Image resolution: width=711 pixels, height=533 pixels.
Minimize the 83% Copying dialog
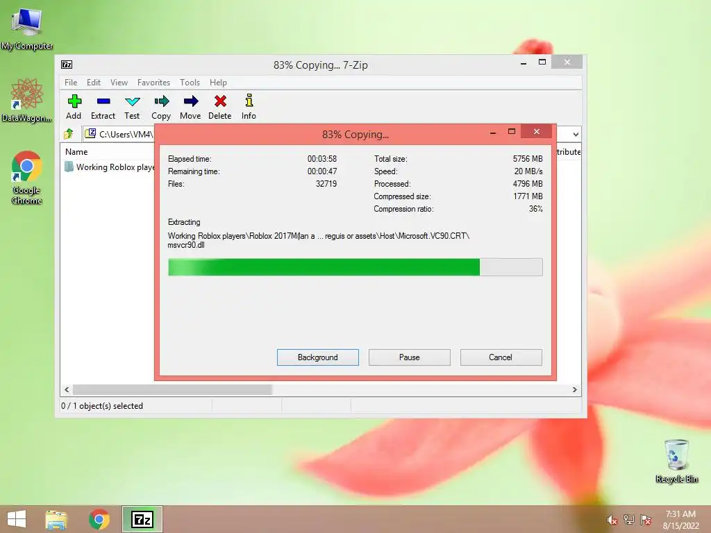point(493,133)
